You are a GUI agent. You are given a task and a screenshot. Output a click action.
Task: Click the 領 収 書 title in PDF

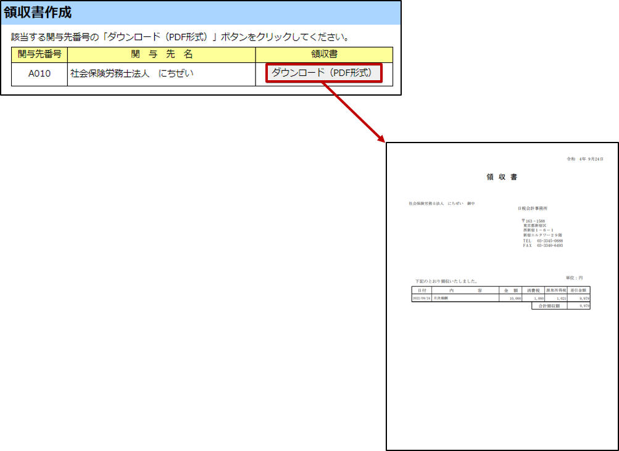[x=502, y=177]
